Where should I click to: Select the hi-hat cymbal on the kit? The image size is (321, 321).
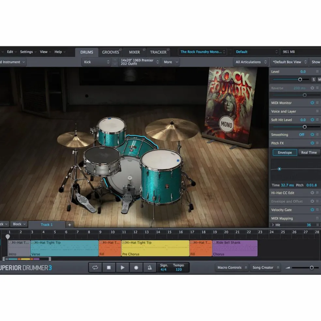(x=75, y=139)
